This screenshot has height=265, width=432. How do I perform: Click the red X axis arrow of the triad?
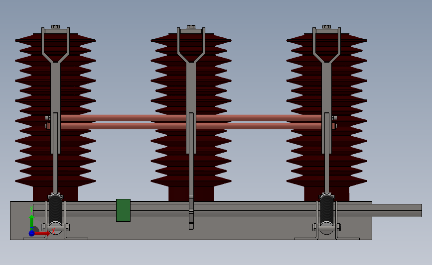coord(42,233)
